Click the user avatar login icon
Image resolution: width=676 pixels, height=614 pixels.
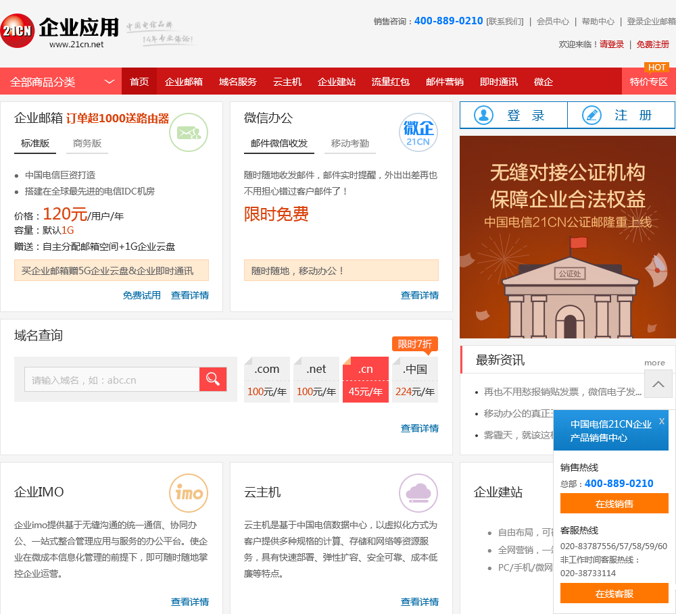(x=484, y=116)
